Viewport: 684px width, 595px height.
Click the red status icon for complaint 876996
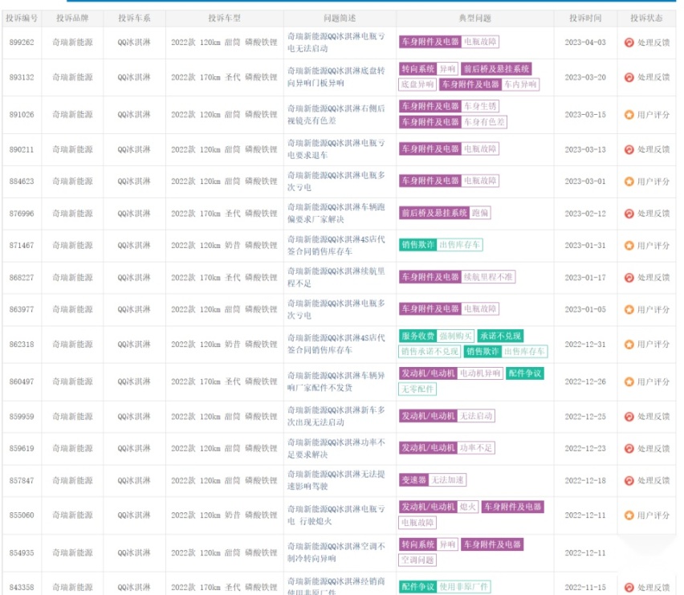pos(629,214)
